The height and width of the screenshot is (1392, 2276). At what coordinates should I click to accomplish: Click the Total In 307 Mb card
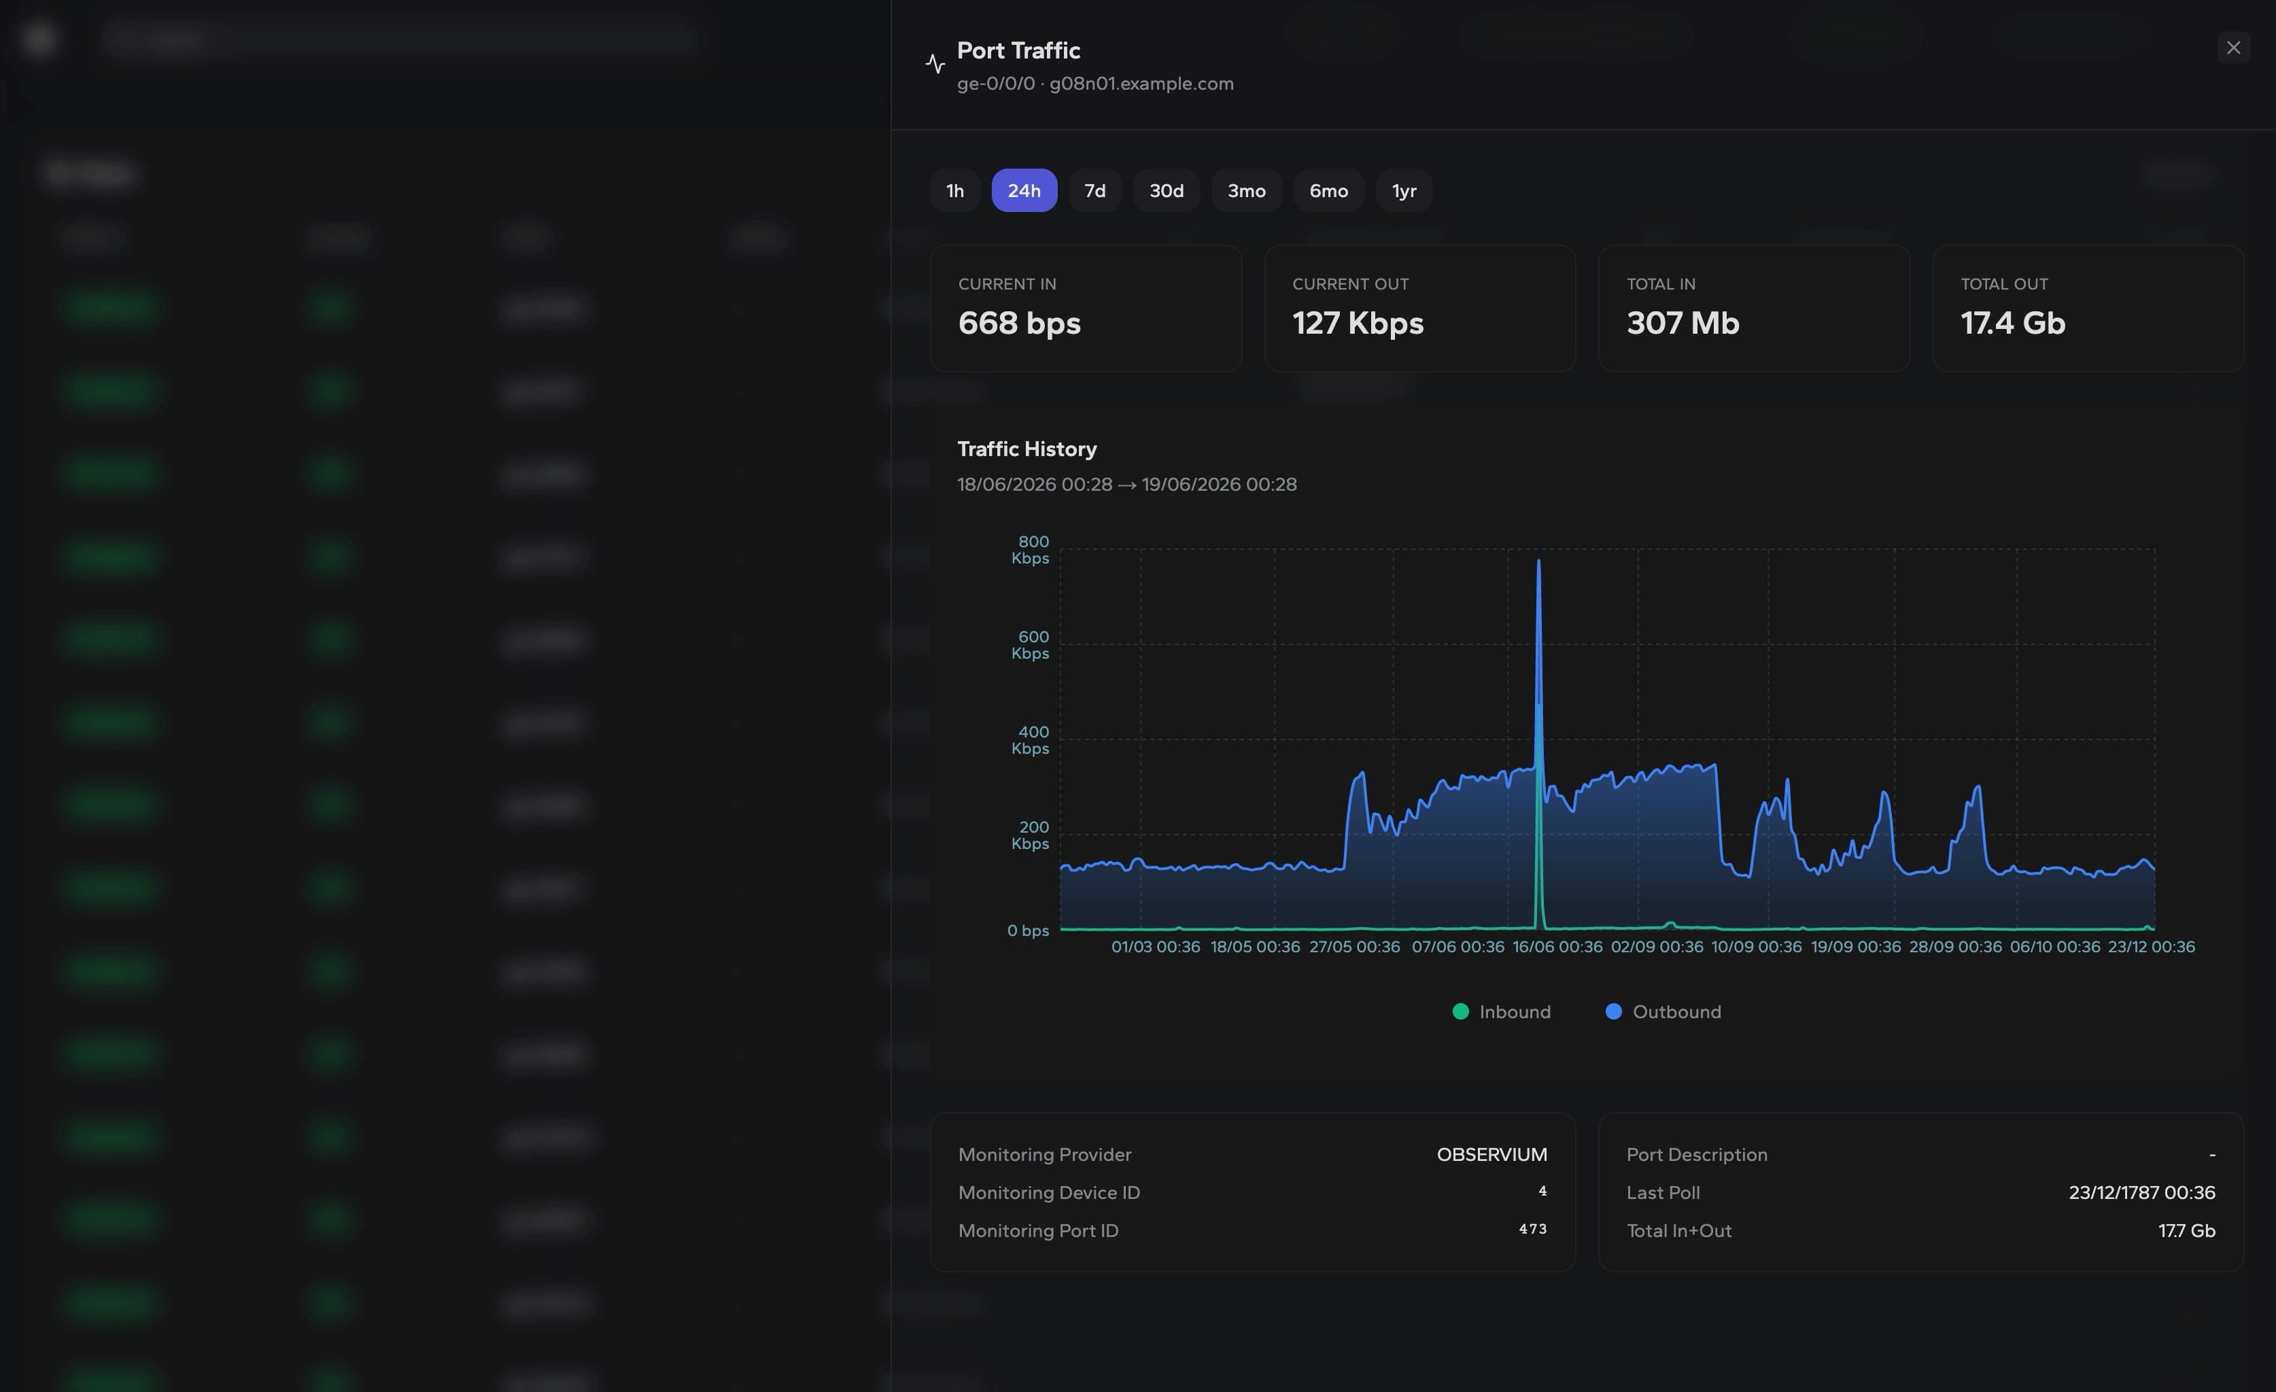1754,309
